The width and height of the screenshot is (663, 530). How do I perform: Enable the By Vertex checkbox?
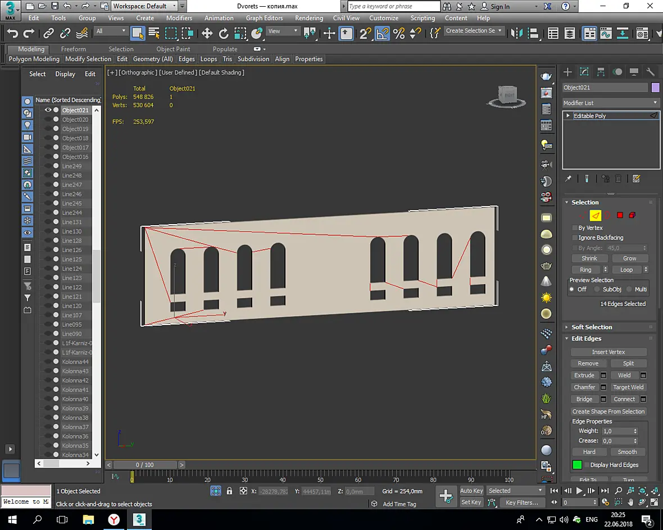pos(574,228)
